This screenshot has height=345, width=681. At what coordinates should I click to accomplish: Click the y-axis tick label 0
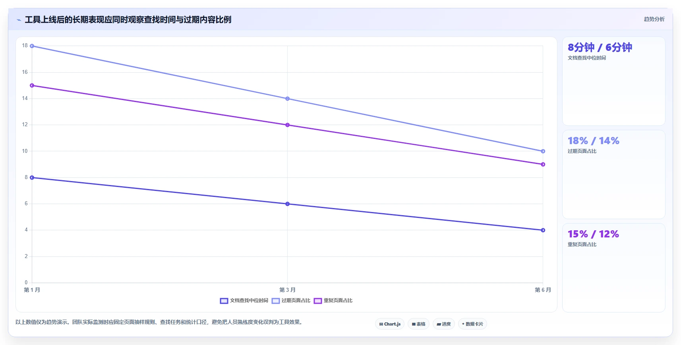pyautogui.click(x=26, y=283)
